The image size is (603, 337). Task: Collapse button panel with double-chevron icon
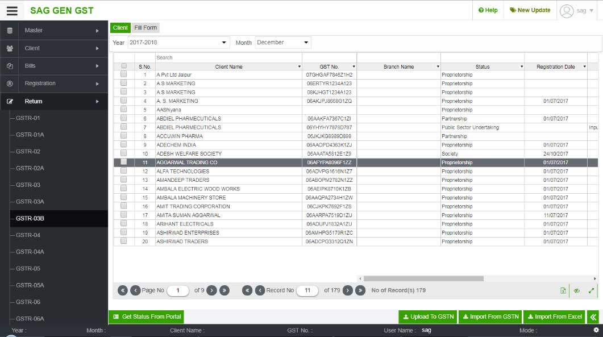point(593,317)
